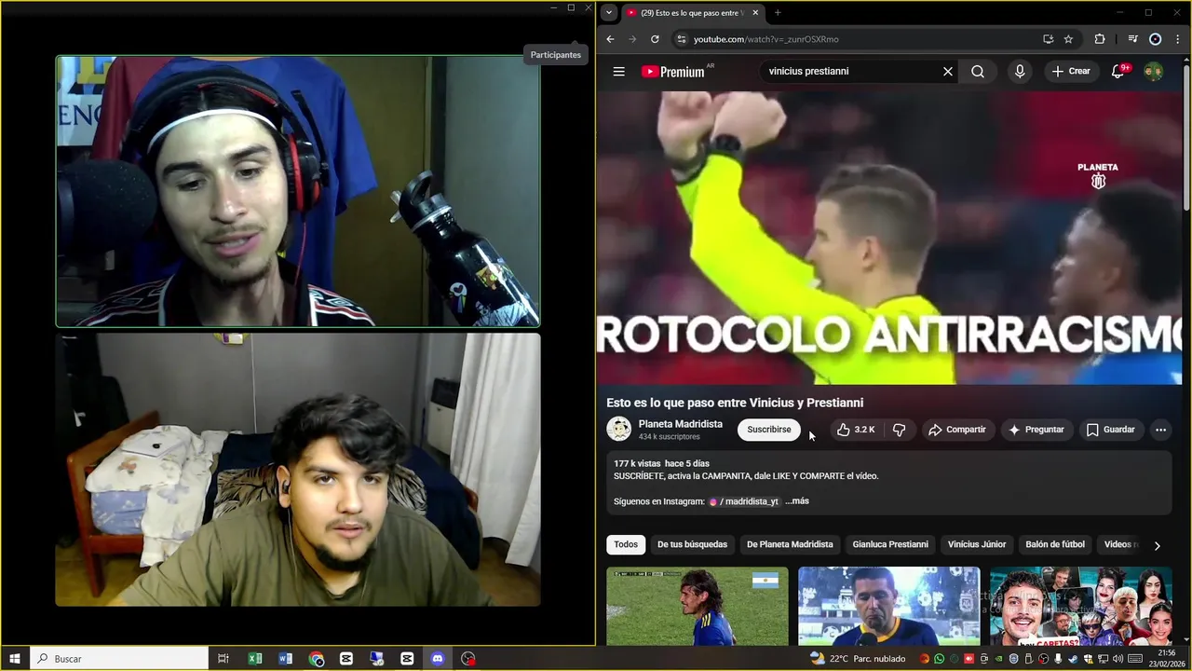Screen dimensions: 1192x671
Task: Clear the search text with the X
Action: coord(948,71)
